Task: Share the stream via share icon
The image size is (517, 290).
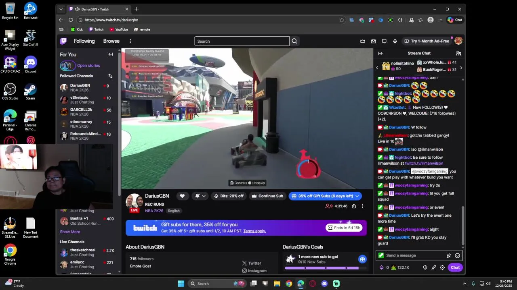Action: click(x=354, y=206)
